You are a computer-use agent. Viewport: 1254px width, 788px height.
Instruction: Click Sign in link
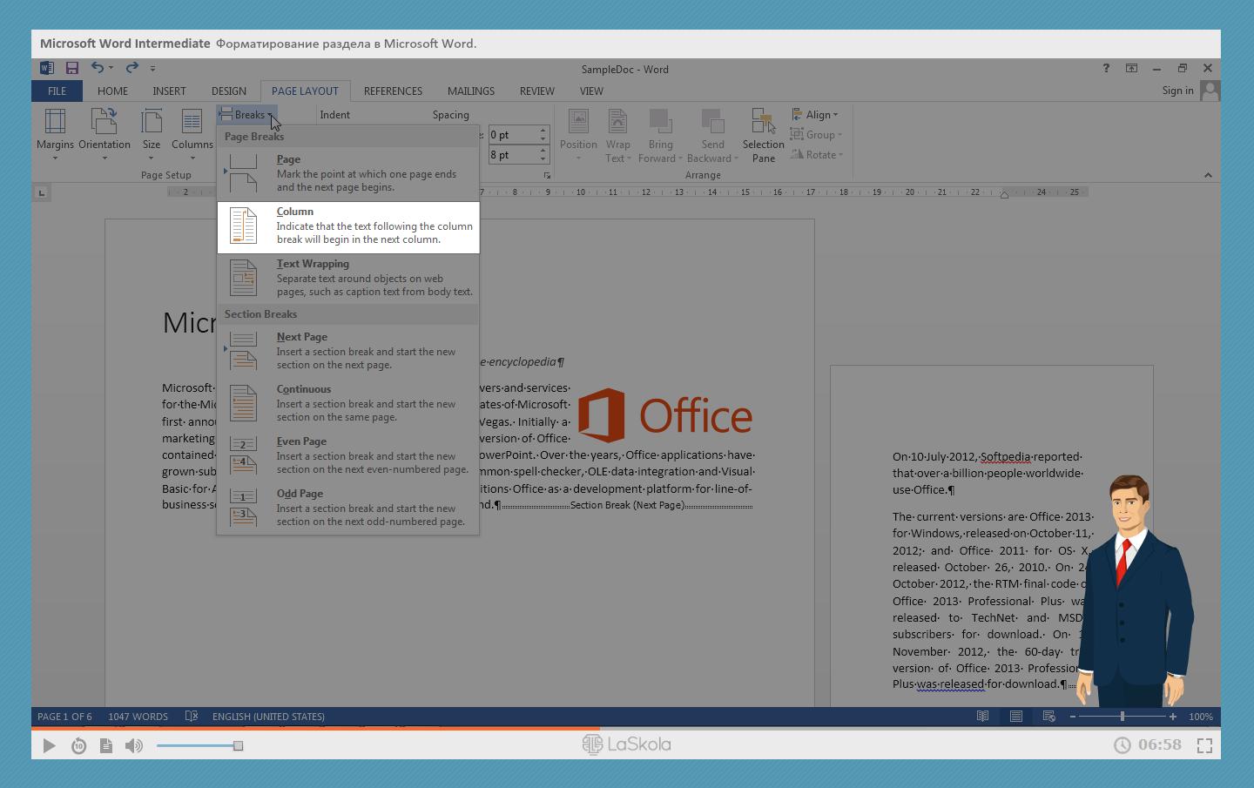1177,91
